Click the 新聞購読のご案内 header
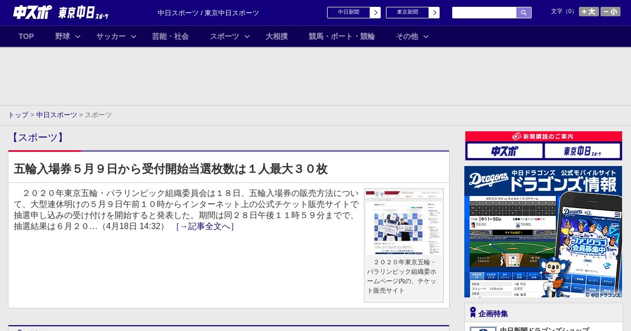The height and width of the screenshot is (331, 631). (x=543, y=137)
